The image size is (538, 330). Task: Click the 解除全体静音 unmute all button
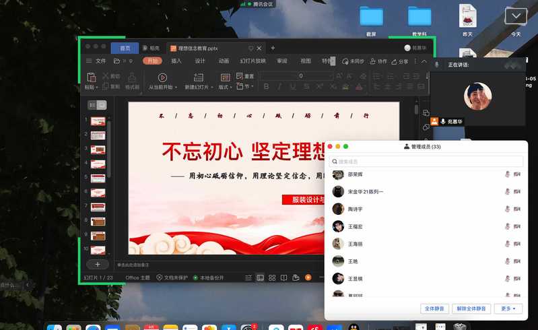pyautogui.click(x=471, y=308)
